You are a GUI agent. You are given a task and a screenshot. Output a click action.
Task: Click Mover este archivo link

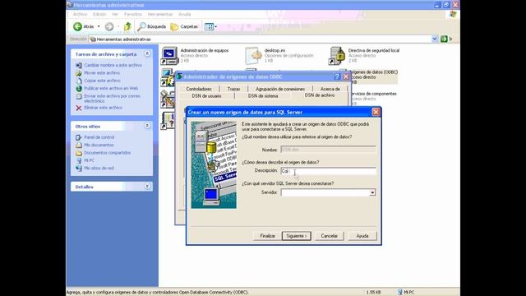(102, 73)
